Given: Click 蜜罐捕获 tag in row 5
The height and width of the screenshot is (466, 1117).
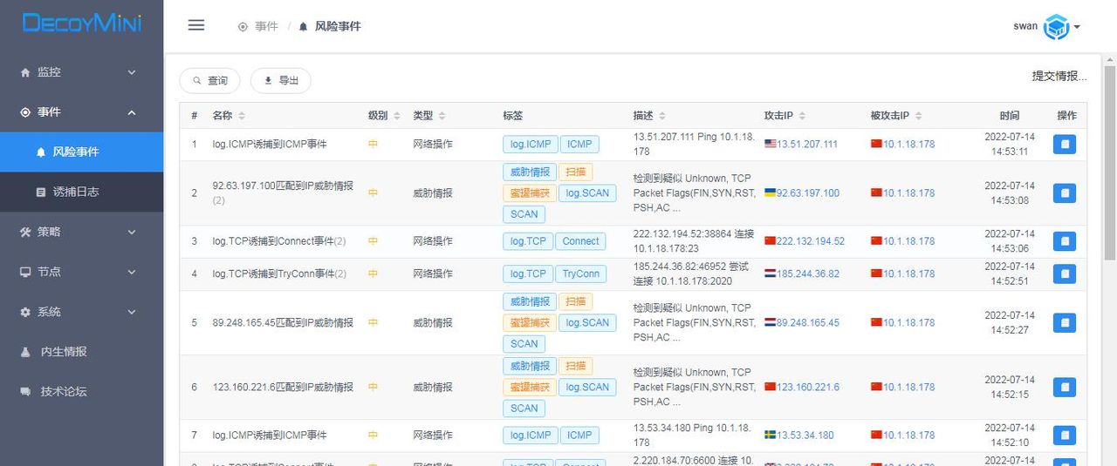Looking at the screenshot, I should click(530, 322).
